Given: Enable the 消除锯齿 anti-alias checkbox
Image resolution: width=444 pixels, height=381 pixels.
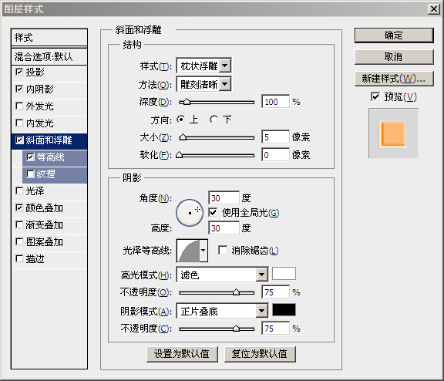Looking at the screenshot, I should [223, 250].
